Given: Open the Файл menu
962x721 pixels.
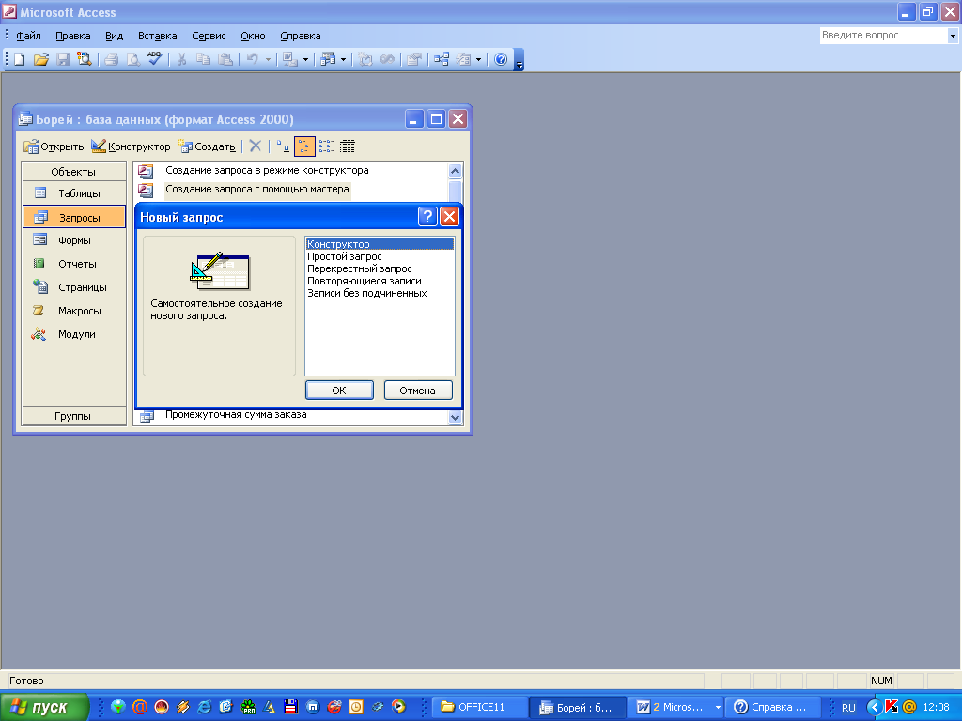Looking at the screenshot, I should [28, 36].
